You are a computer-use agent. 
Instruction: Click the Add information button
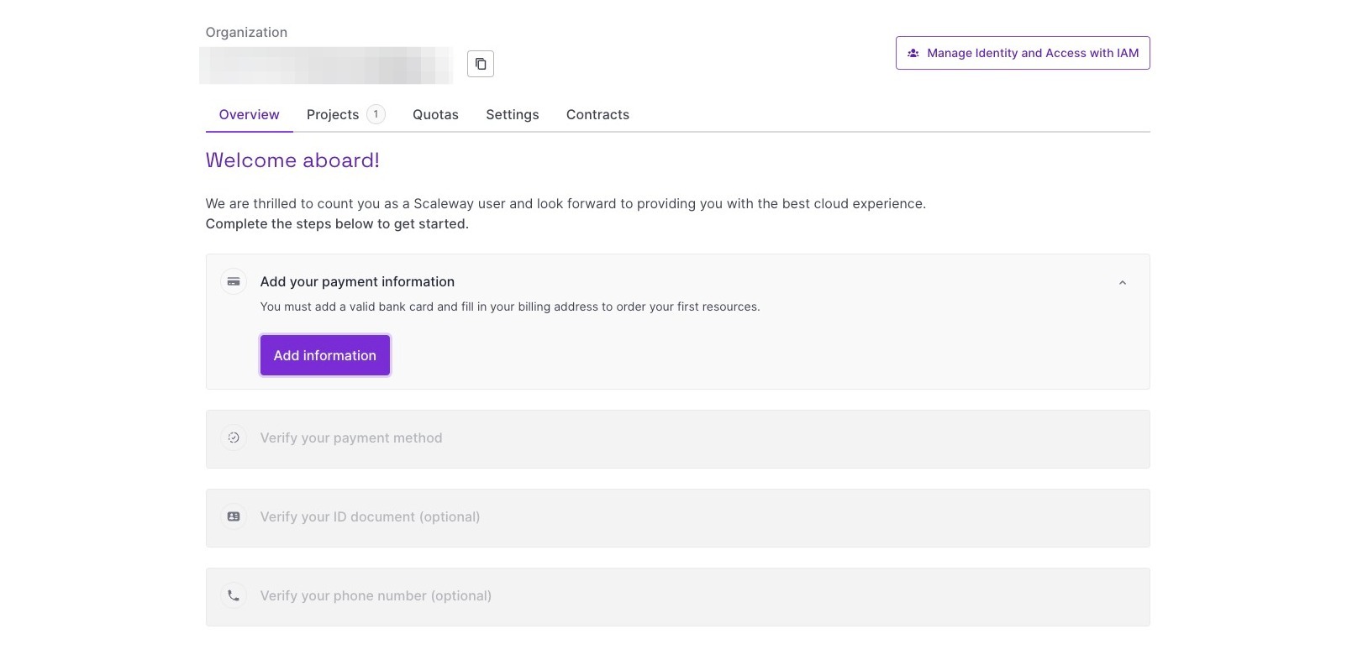click(x=325, y=355)
